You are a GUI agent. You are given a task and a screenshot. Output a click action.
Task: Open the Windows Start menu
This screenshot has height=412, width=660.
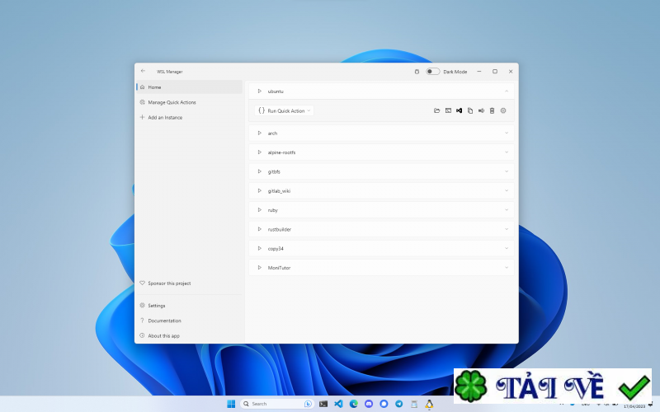point(231,404)
